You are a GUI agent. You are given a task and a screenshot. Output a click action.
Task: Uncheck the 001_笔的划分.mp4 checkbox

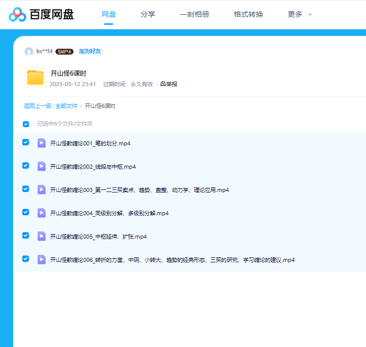click(26, 142)
